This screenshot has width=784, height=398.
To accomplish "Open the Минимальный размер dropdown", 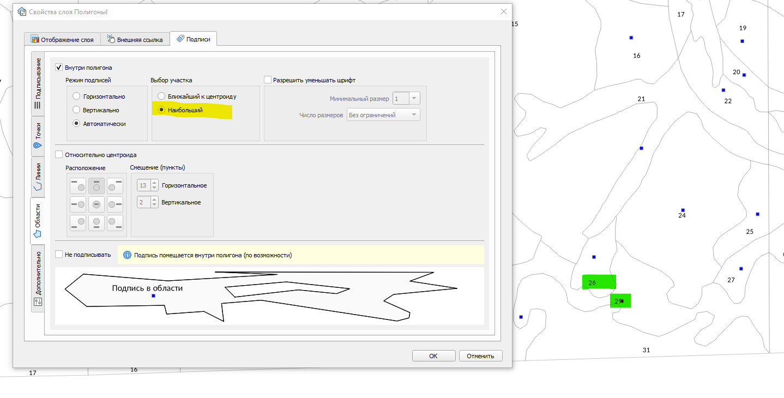I will tap(414, 99).
